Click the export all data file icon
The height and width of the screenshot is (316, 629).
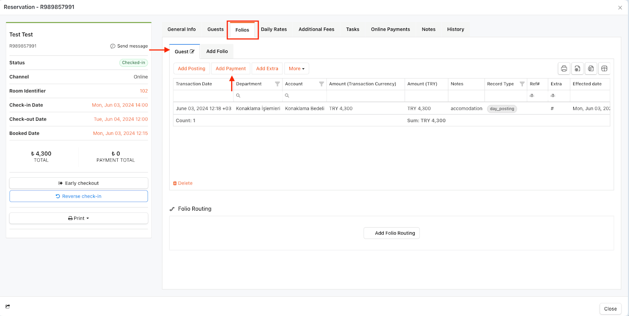577,69
